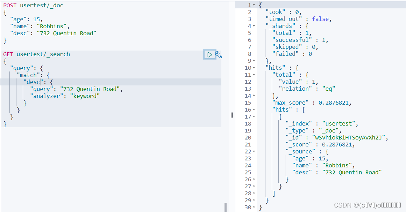Click the "GET usertest/_search" request line
This screenshot has height=212, width=406.
coord(36,54)
